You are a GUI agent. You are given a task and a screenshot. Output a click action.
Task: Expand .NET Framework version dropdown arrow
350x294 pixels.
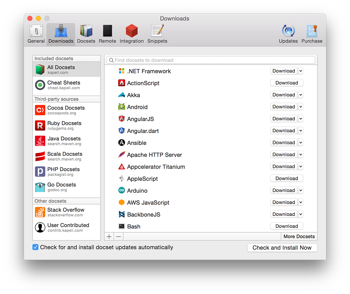[x=300, y=71]
